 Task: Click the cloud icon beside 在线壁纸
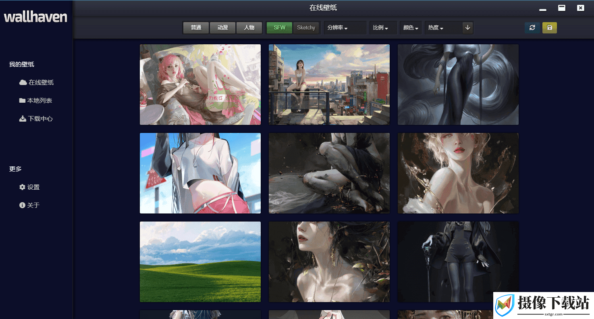point(23,82)
